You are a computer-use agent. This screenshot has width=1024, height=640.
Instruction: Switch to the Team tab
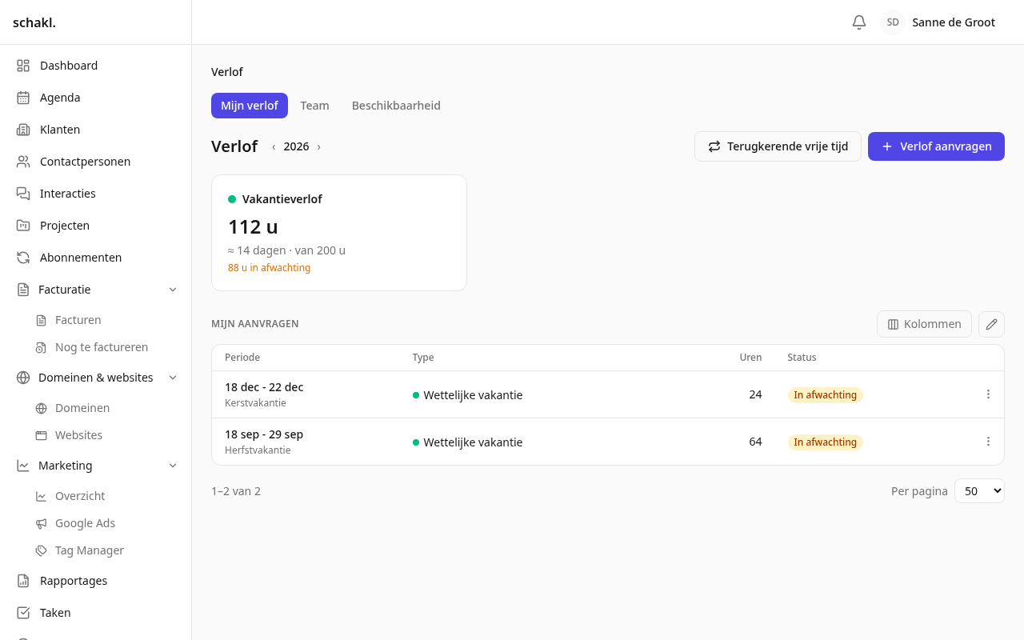[314, 106]
